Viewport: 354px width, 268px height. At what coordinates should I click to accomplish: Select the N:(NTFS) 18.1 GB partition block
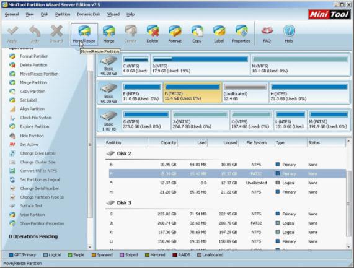(x=300, y=65)
